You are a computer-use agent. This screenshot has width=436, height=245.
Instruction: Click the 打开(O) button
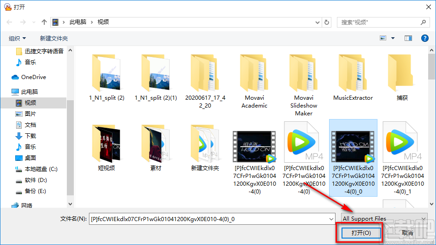(361, 233)
